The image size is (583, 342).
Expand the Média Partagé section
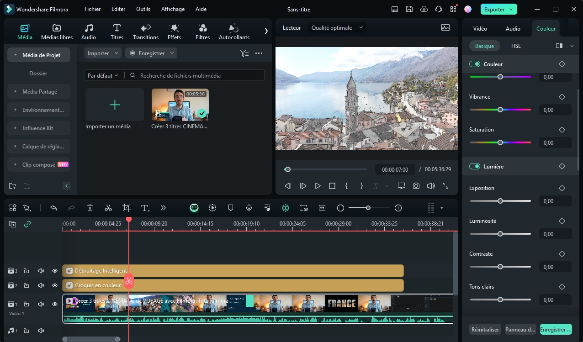39,92
